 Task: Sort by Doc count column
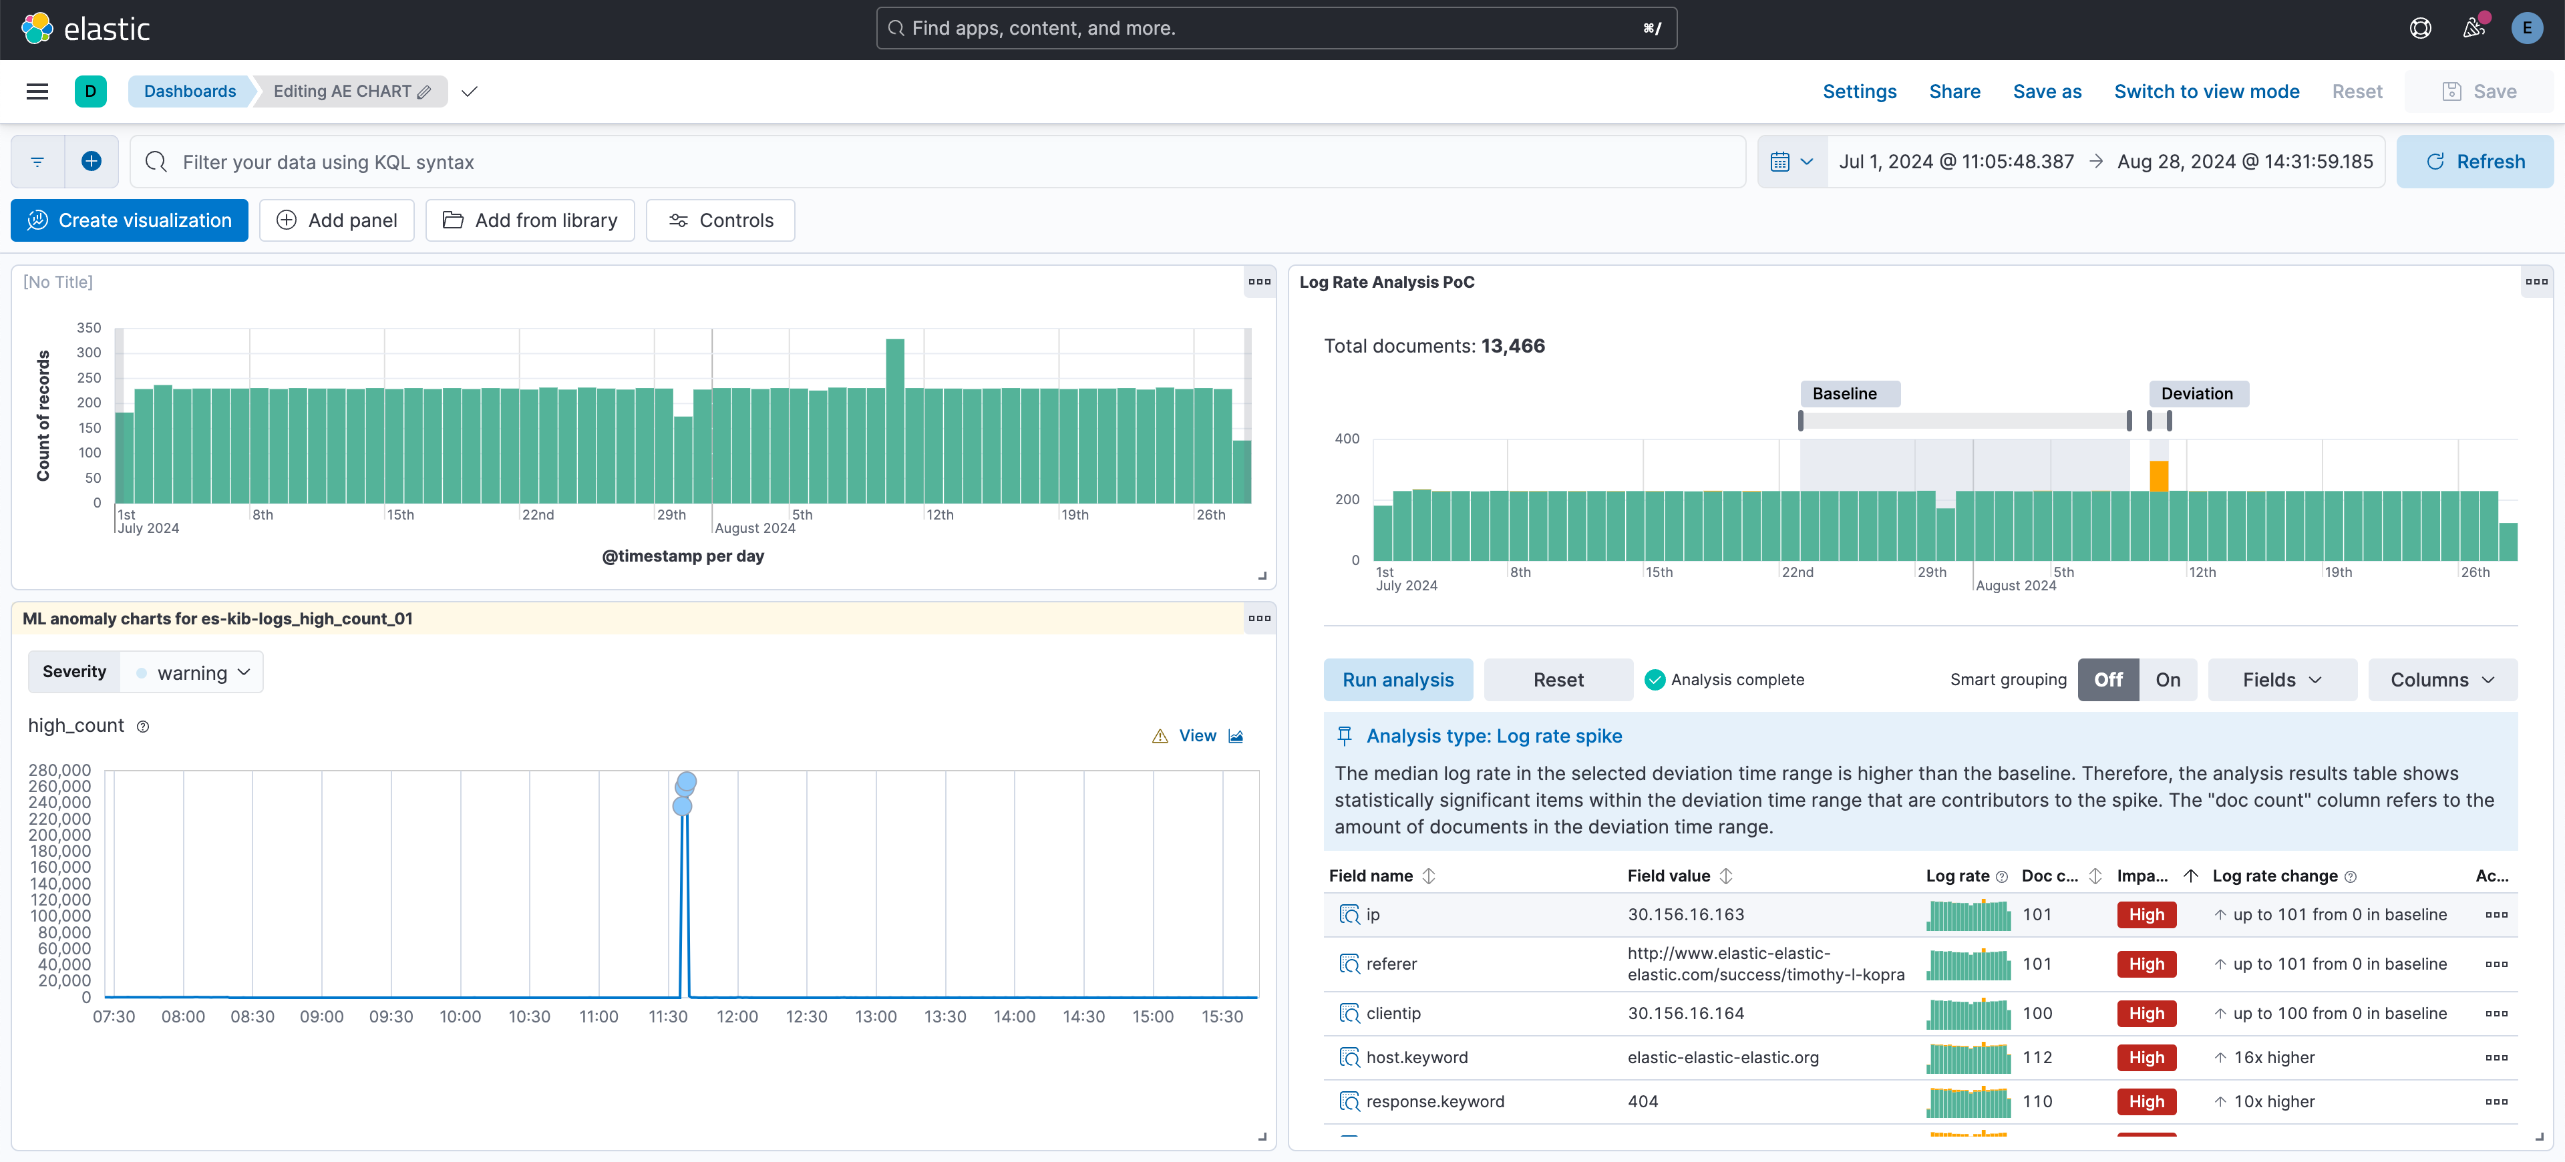2061,876
